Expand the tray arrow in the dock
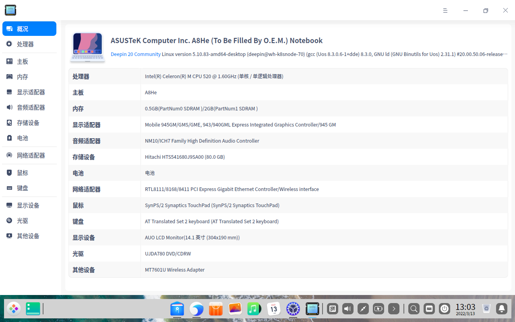The width and height of the screenshot is (515, 322). click(x=394, y=309)
